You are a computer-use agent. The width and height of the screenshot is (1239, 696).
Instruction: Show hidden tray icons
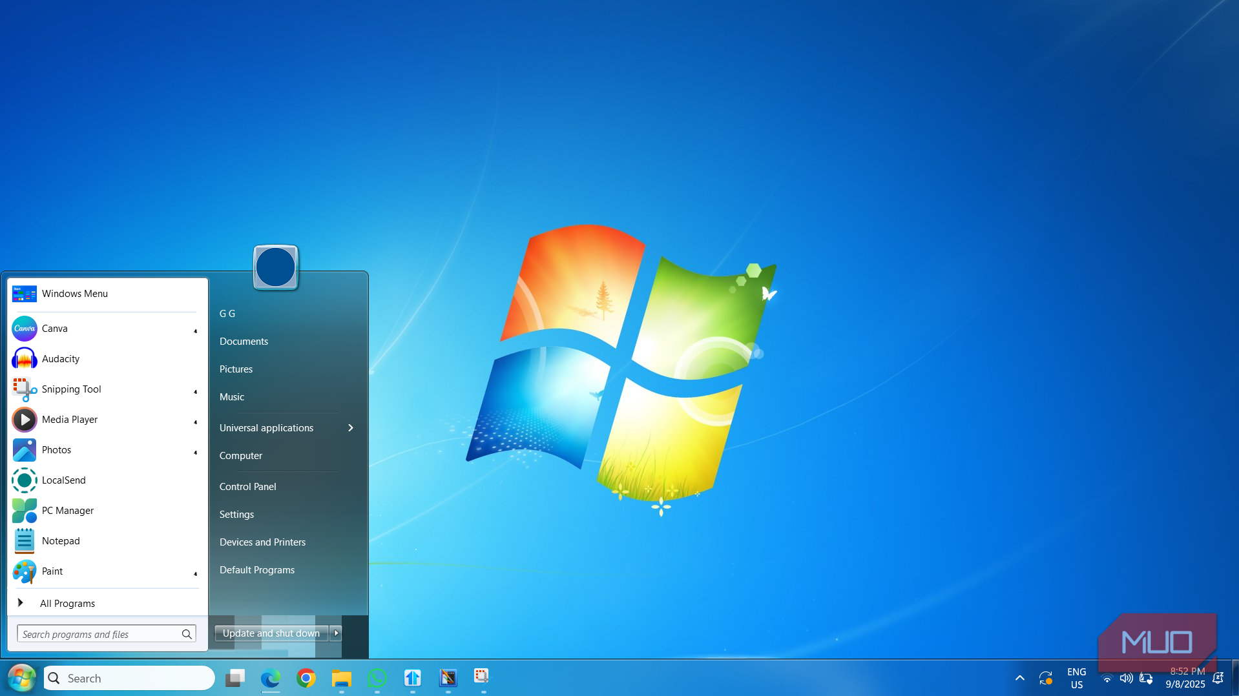click(x=1019, y=678)
